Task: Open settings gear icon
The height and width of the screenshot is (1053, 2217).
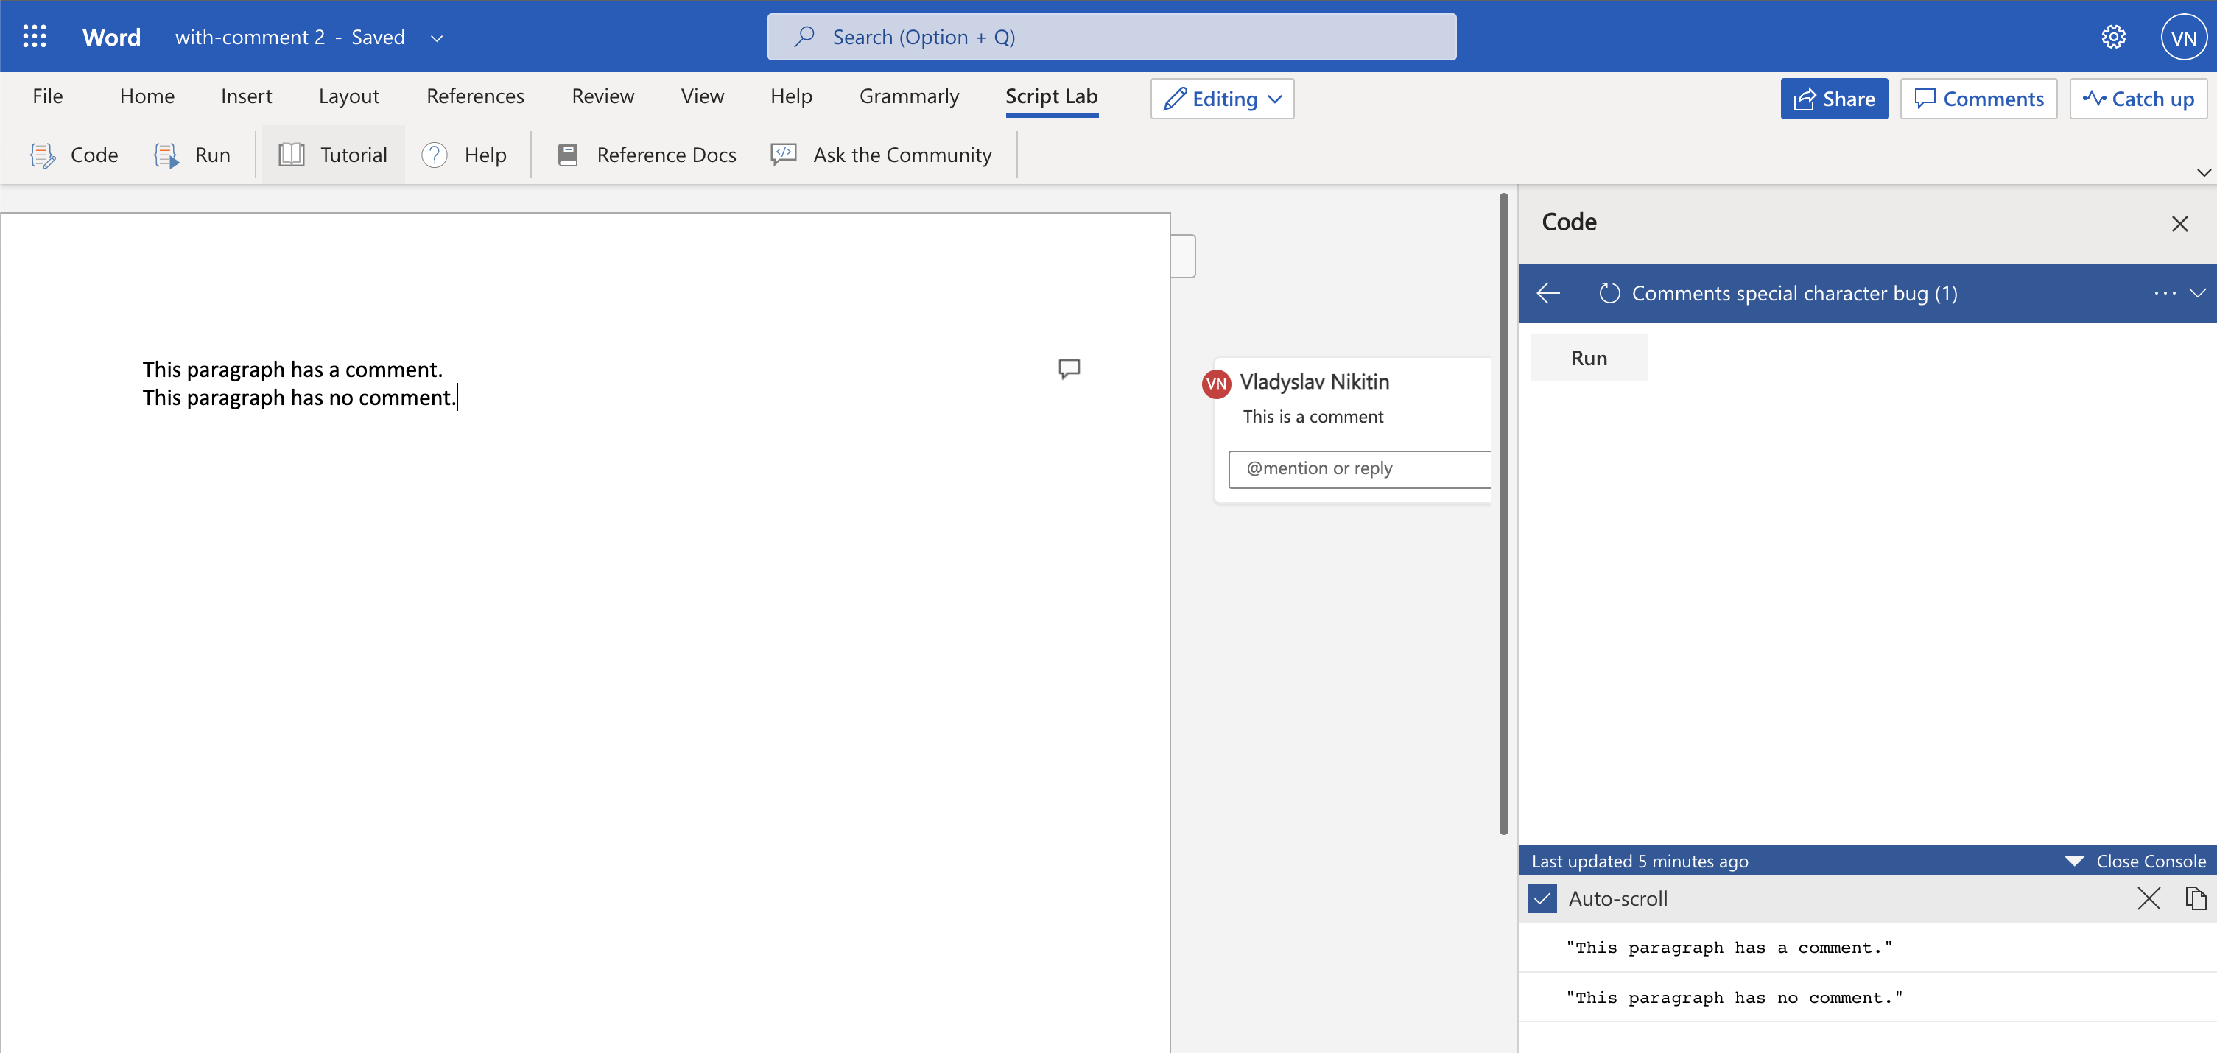Action: tap(2113, 37)
